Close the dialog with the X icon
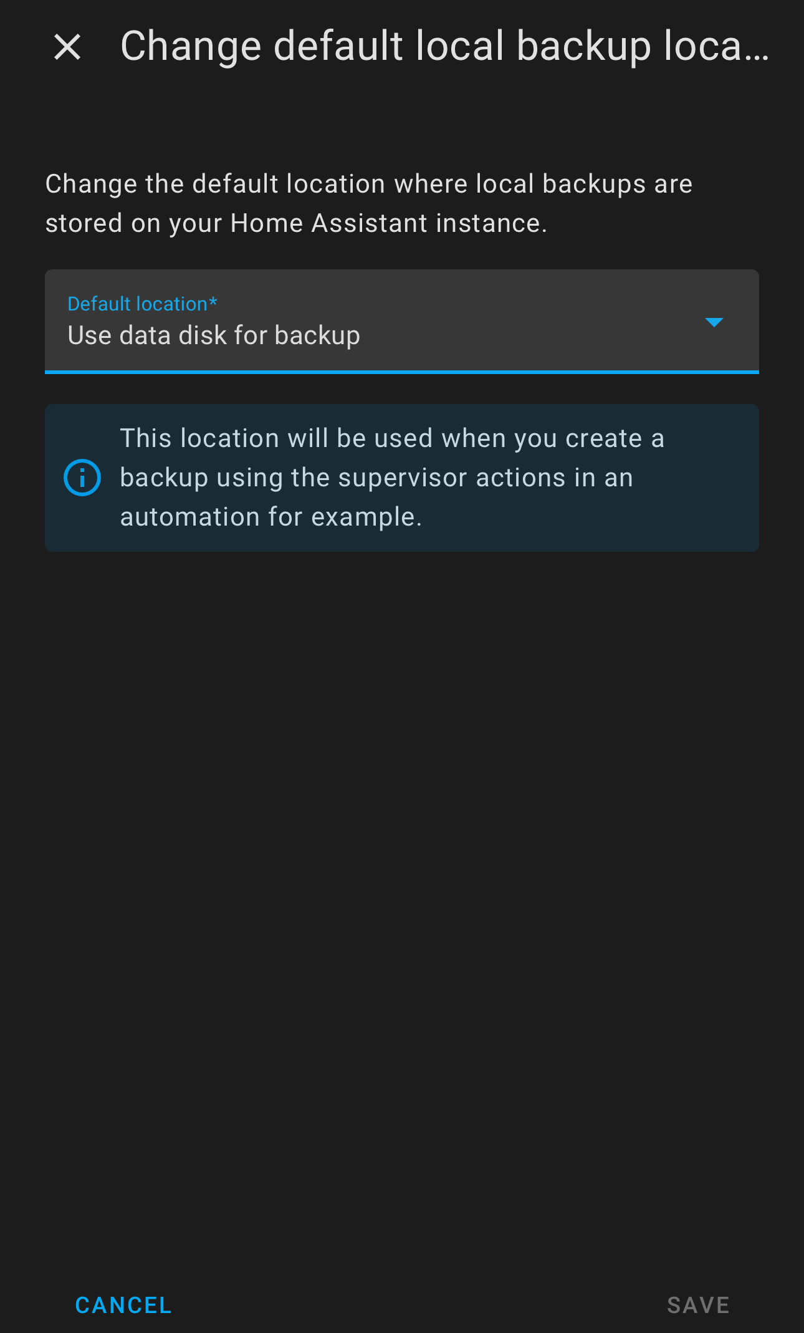The height and width of the screenshot is (1333, 804). (x=67, y=47)
